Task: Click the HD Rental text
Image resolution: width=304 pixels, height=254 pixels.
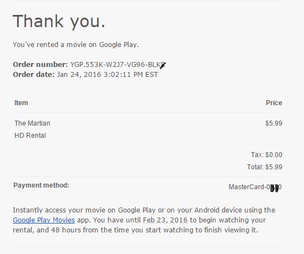Action: coord(30,136)
